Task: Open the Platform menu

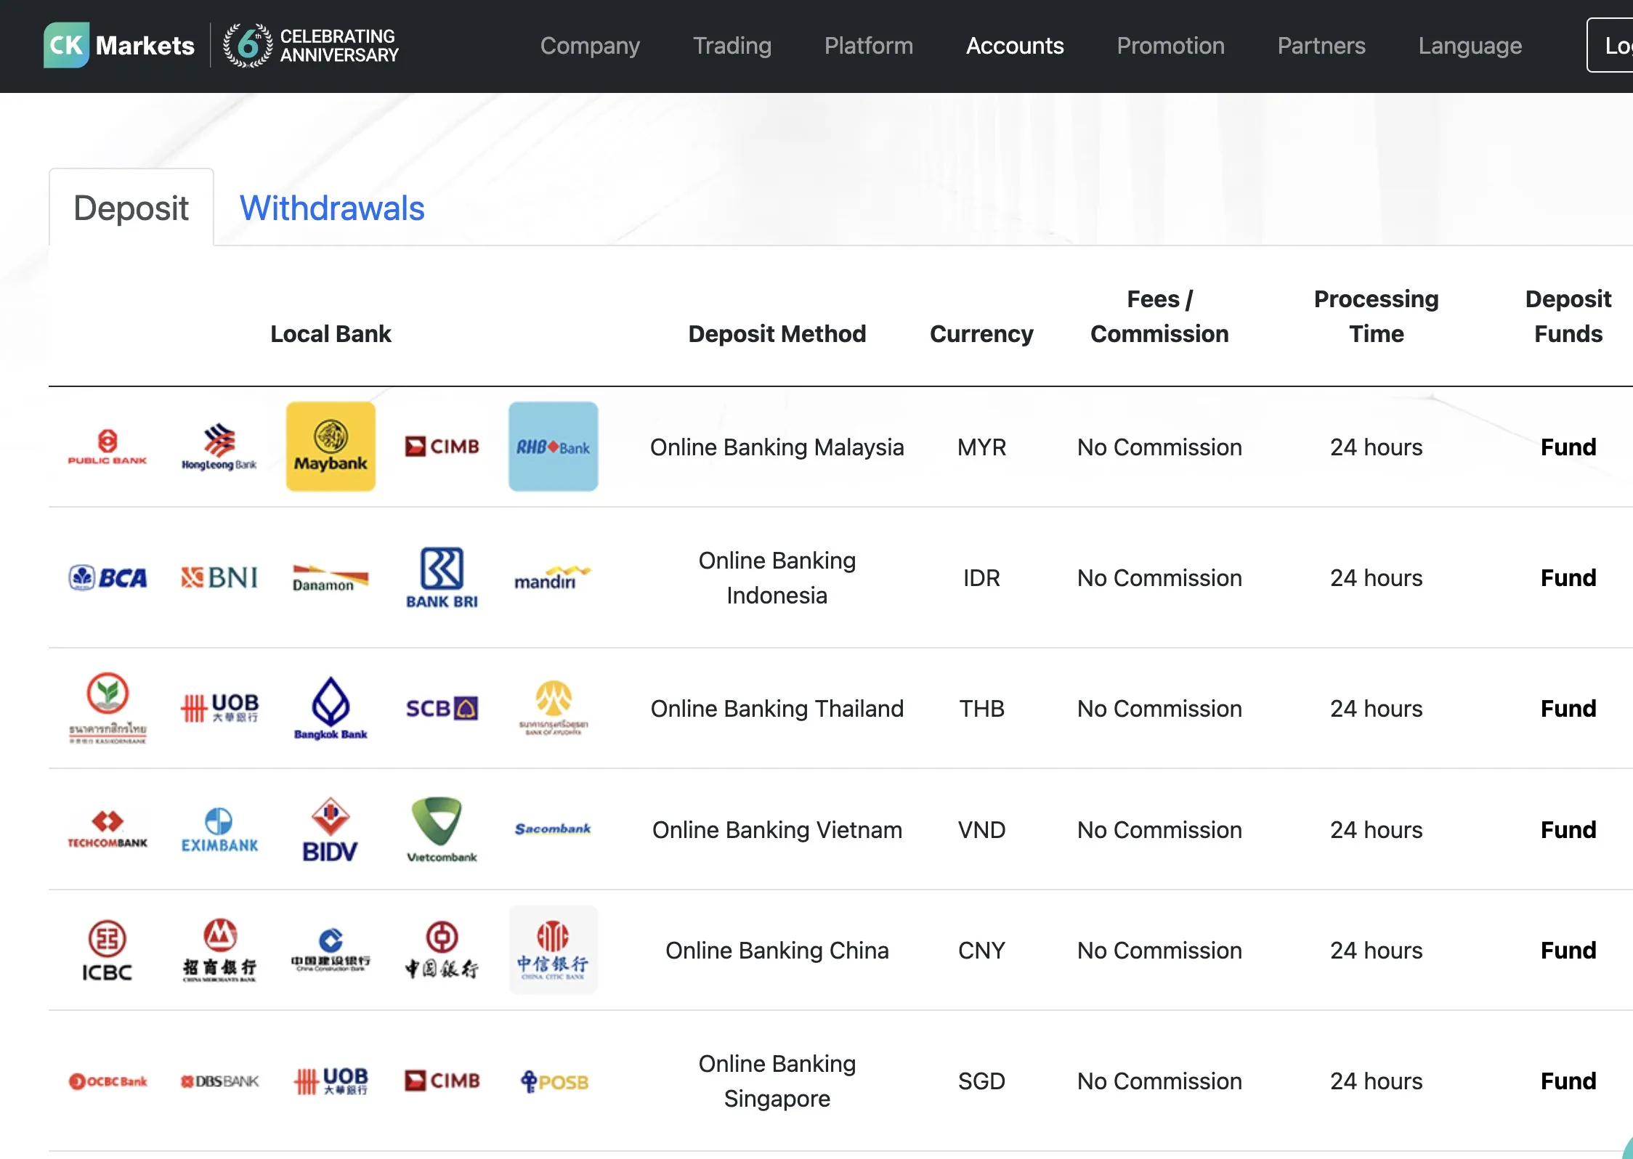Action: pyautogui.click(x=869, y=46)
